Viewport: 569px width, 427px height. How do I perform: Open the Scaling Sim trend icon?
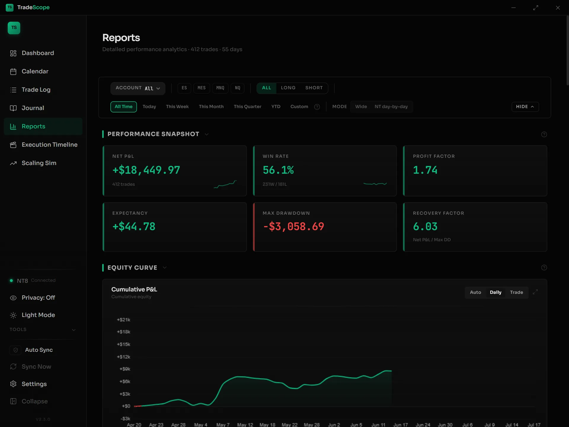point(13,163)
